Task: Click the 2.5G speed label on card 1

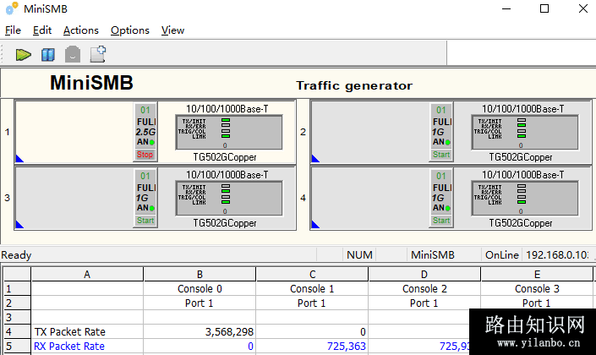Action: pos(145,132)
